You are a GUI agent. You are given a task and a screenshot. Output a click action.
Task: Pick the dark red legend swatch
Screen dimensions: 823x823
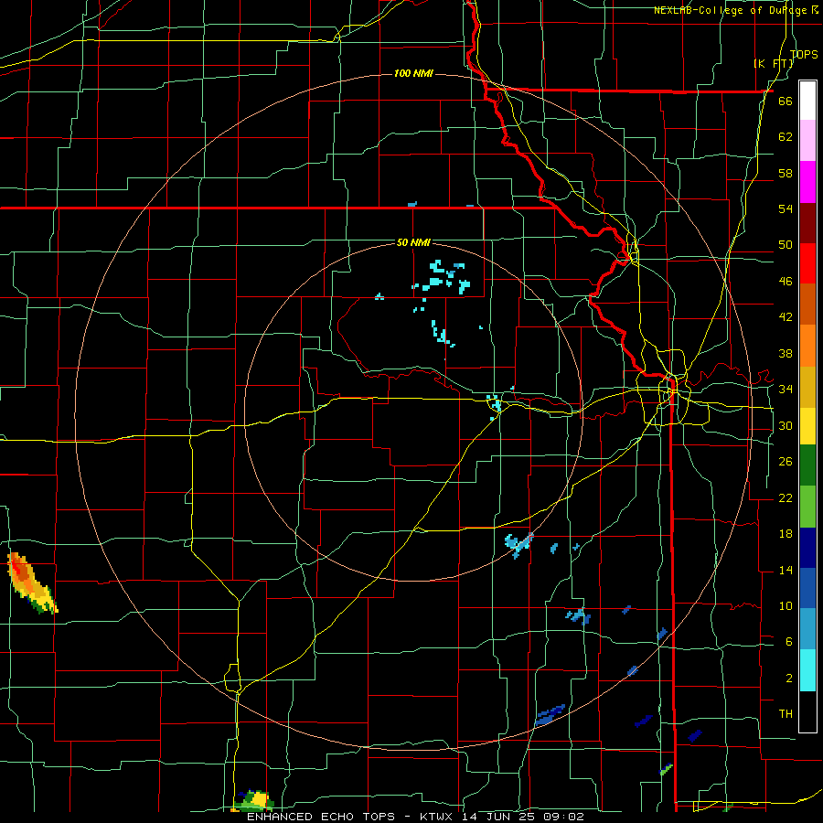pos(807,223)
